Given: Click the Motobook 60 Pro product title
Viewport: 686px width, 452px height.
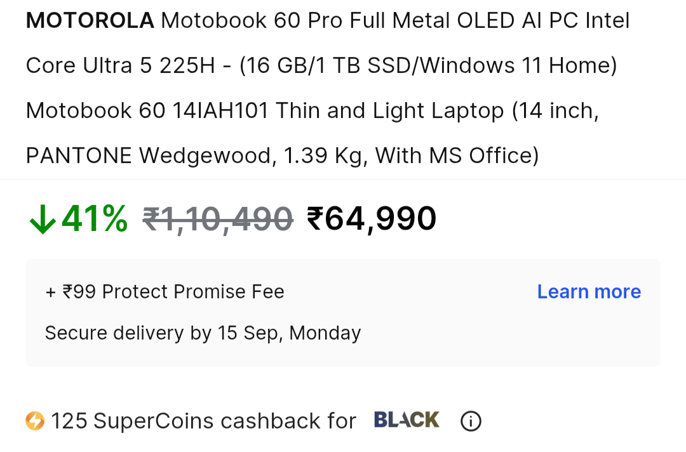Looking at the screenshot, I should [x=328, y=88].
